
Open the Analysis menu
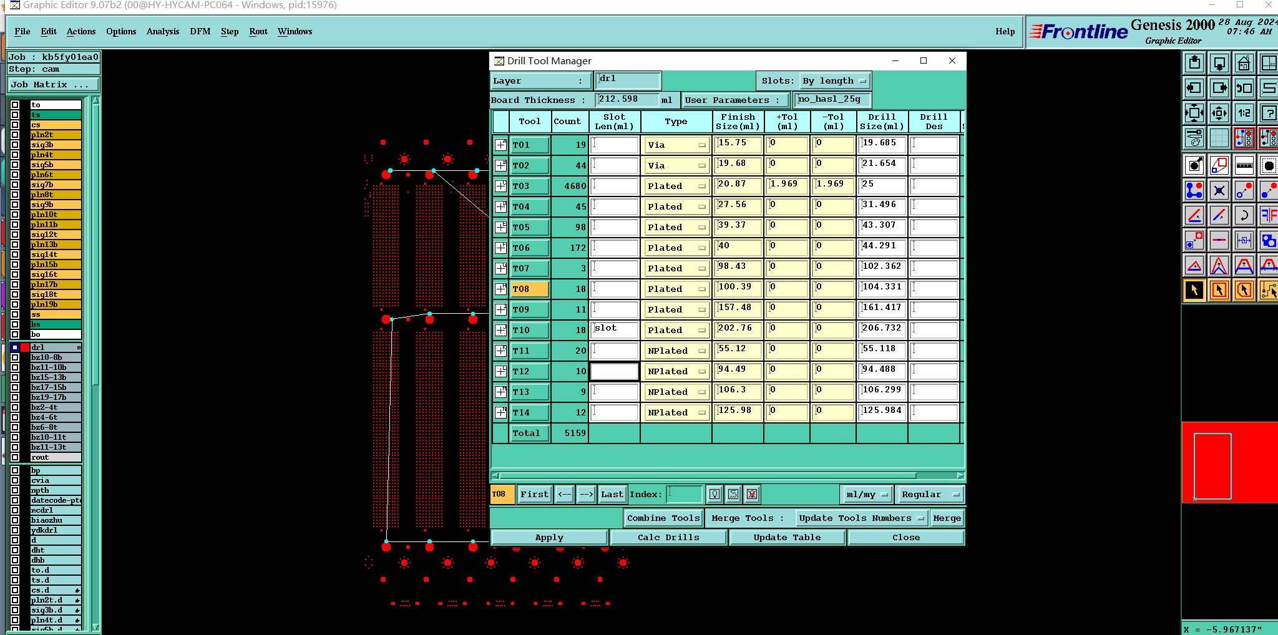coord(163,31)
